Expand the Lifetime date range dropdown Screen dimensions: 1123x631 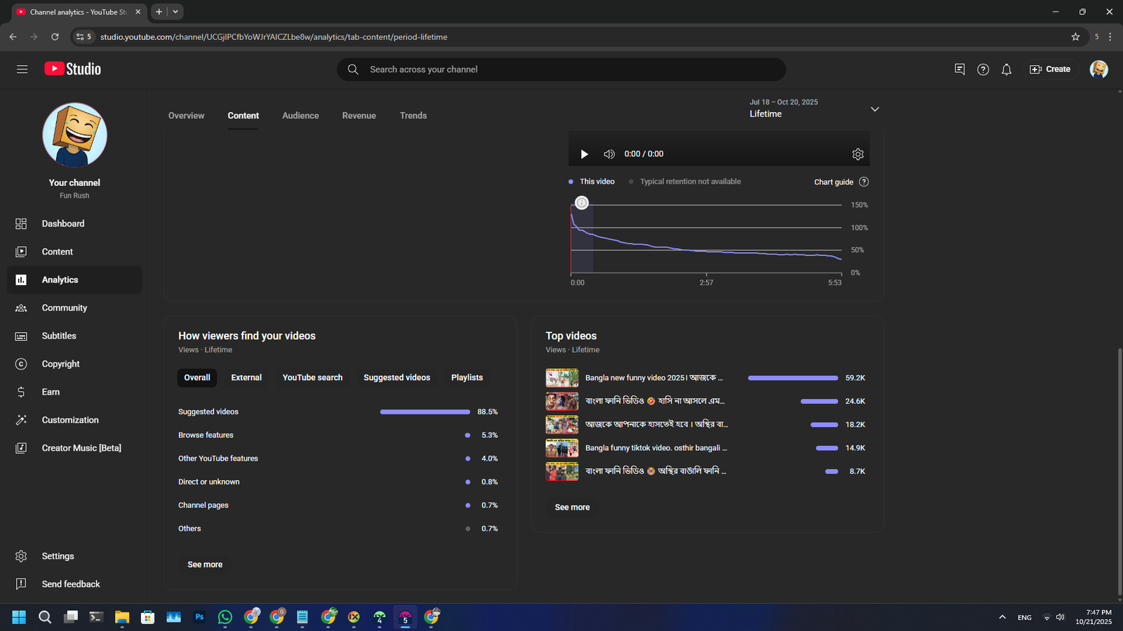click(875, 109)
